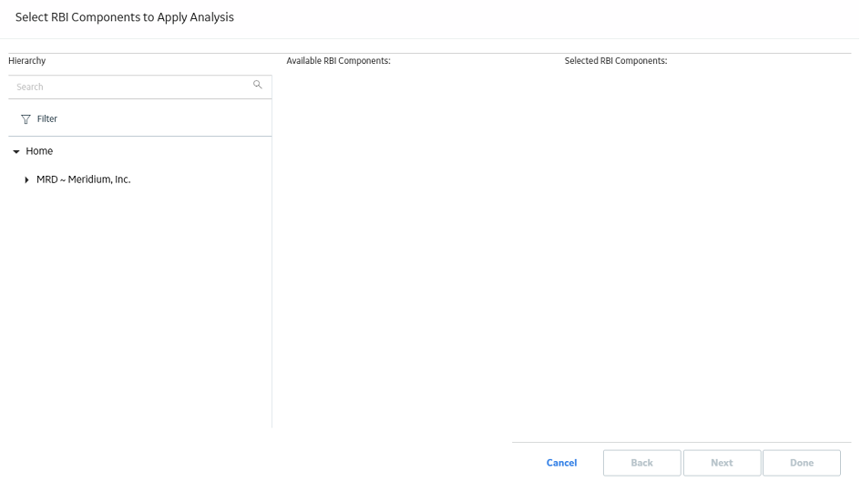
Task: Select the Home hierarchy item
Action: pyautogui.click(x=39, y=151)
